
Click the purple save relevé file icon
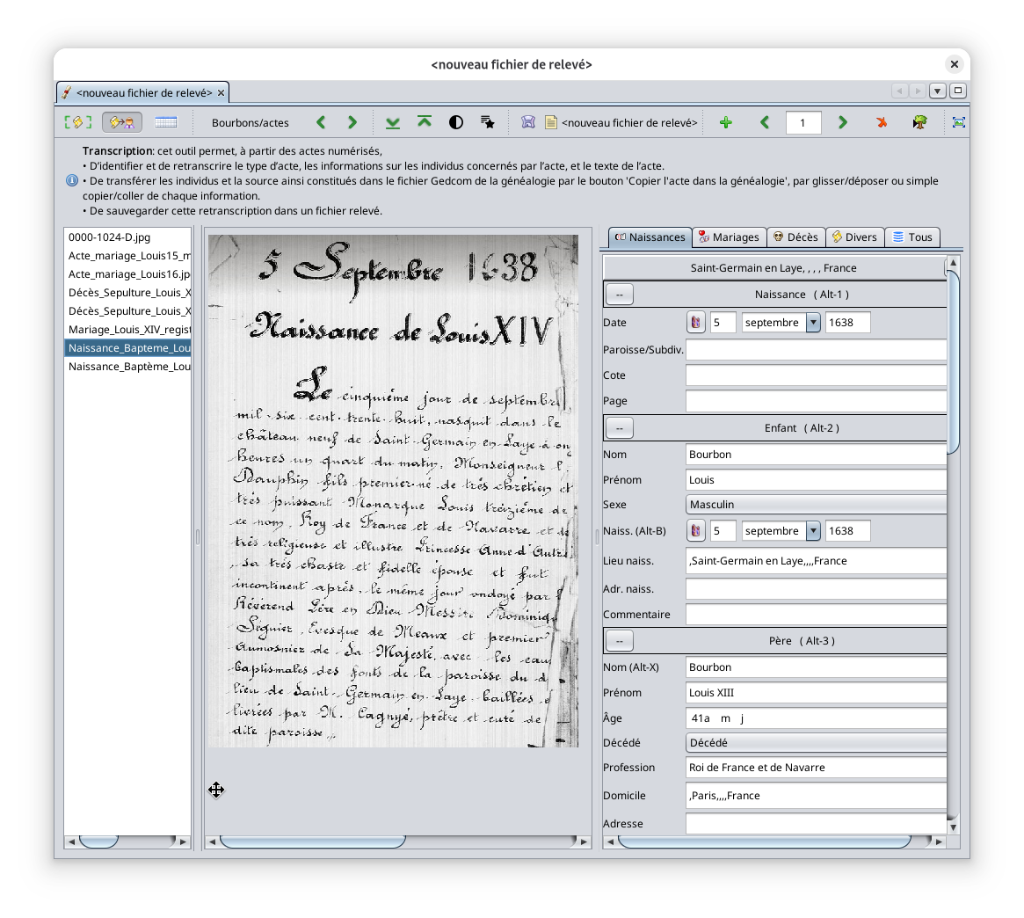528,122
